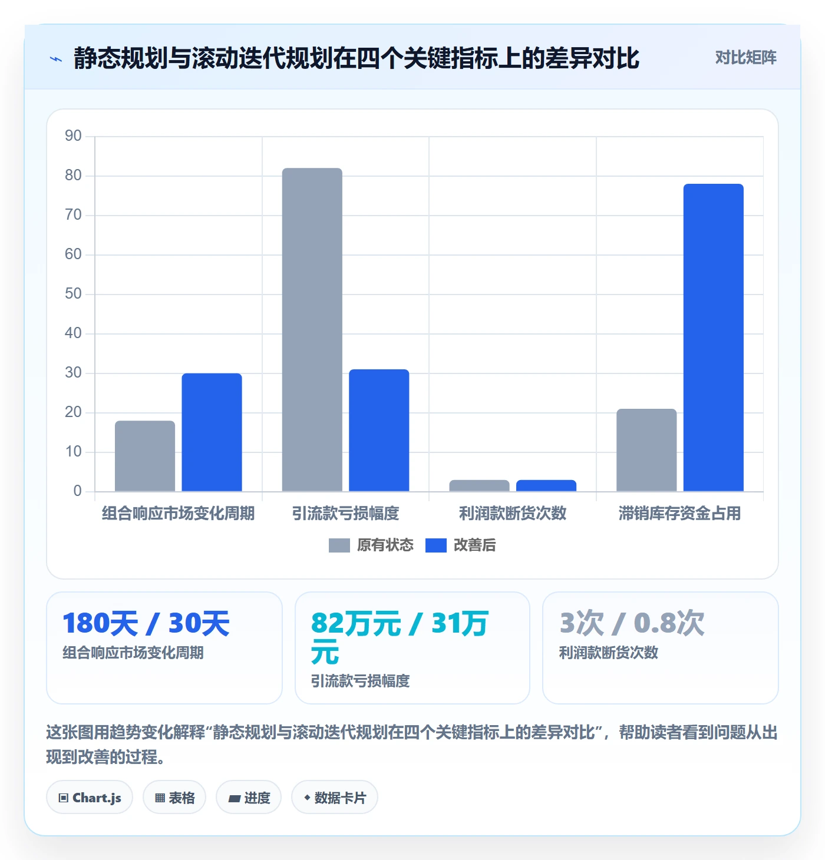Viewport: 825px width, 860px height.
Task: Click the blue 利润款断货次数 bar
Action: (x=546, y=486)
